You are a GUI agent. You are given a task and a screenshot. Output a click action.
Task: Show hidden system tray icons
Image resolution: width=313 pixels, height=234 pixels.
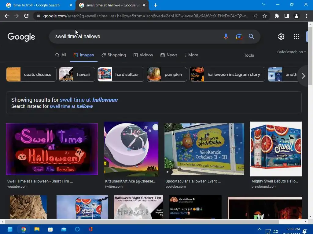pos(259,229)
